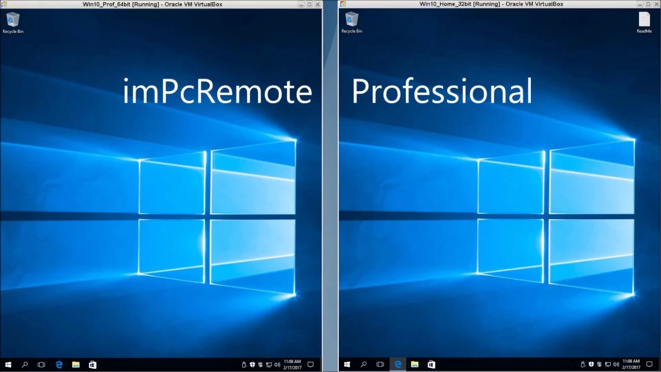
Task: Open Action Center in Win10_Home_32bit taskbar
Action: pyautogui.click(x=649, y=365)
